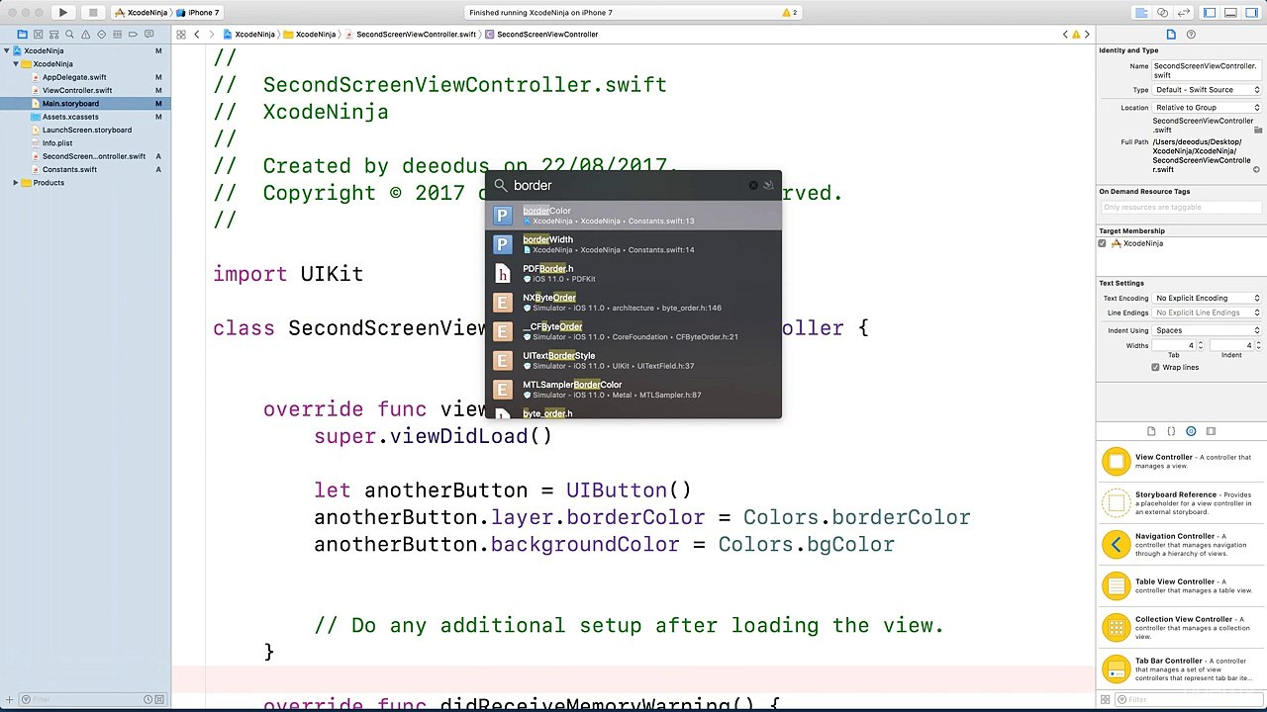Open the Find navigator magnifier icon
Screen dimensions: 1267x712
[69, 35]
